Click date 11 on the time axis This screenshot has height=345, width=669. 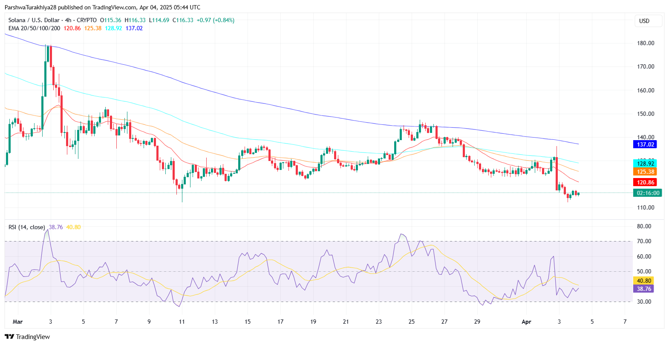point(182,322)
